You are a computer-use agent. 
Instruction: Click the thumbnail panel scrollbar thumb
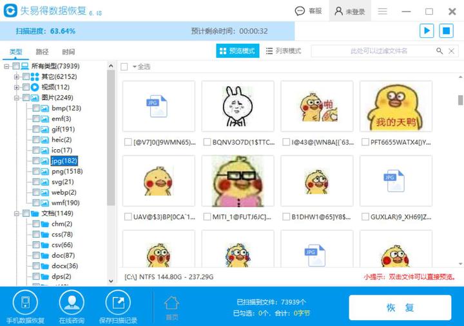pyautogui.click(x=460, y=100)
